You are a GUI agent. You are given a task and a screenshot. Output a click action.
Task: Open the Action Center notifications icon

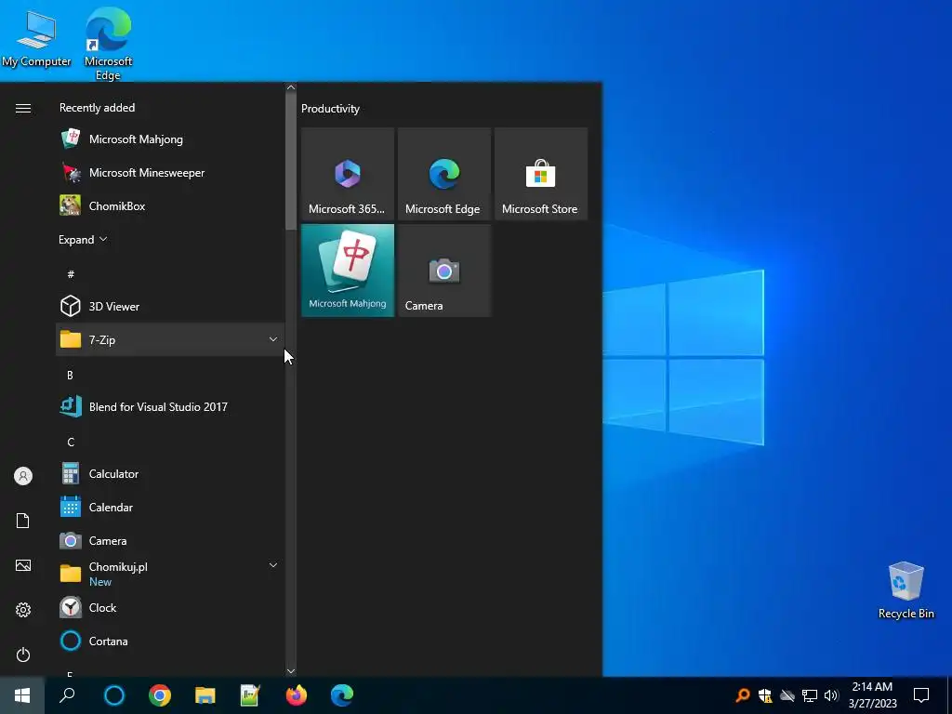[x=921, y=695]
